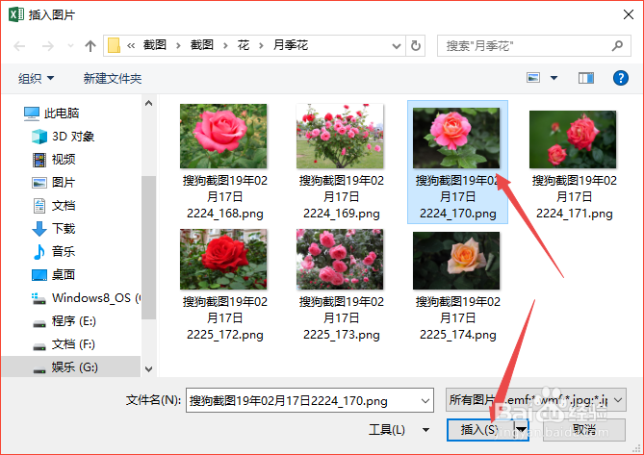Click the 取消 button
The width and height of the screenshot is (644, 455).
pyautogui.click(x=584, y=430)
